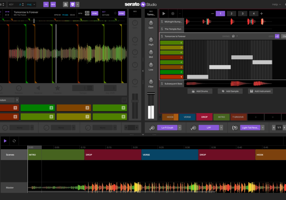Open the SWING dropdown arrow

tap(237, 36)
